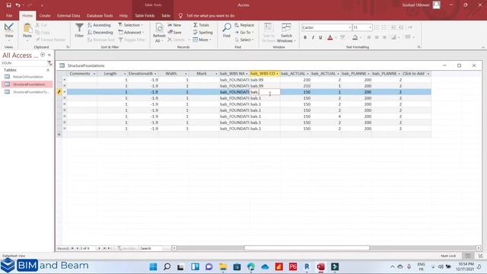Open the Find magnifier tool

(x=227, y=30)
